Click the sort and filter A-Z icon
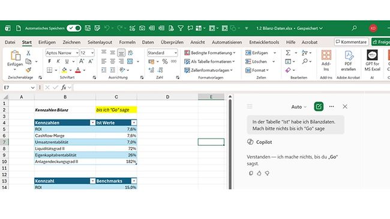Screen dimensions: 390x219 pyautogui.click(x=304, y=53)
